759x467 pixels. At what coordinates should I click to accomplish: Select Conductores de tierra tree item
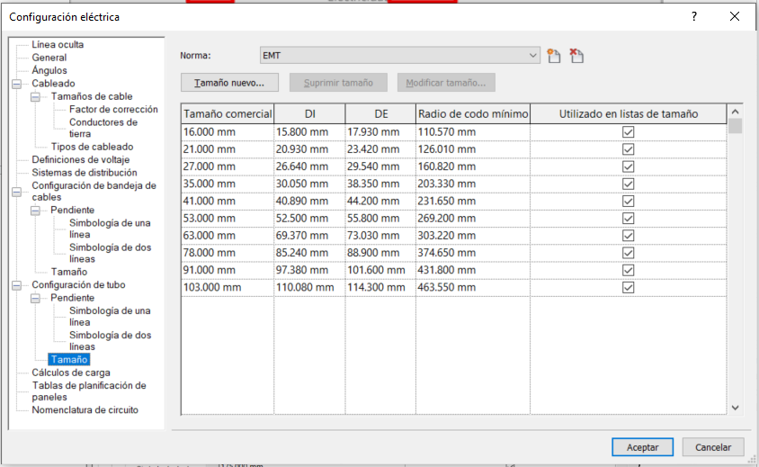(103, 128)
